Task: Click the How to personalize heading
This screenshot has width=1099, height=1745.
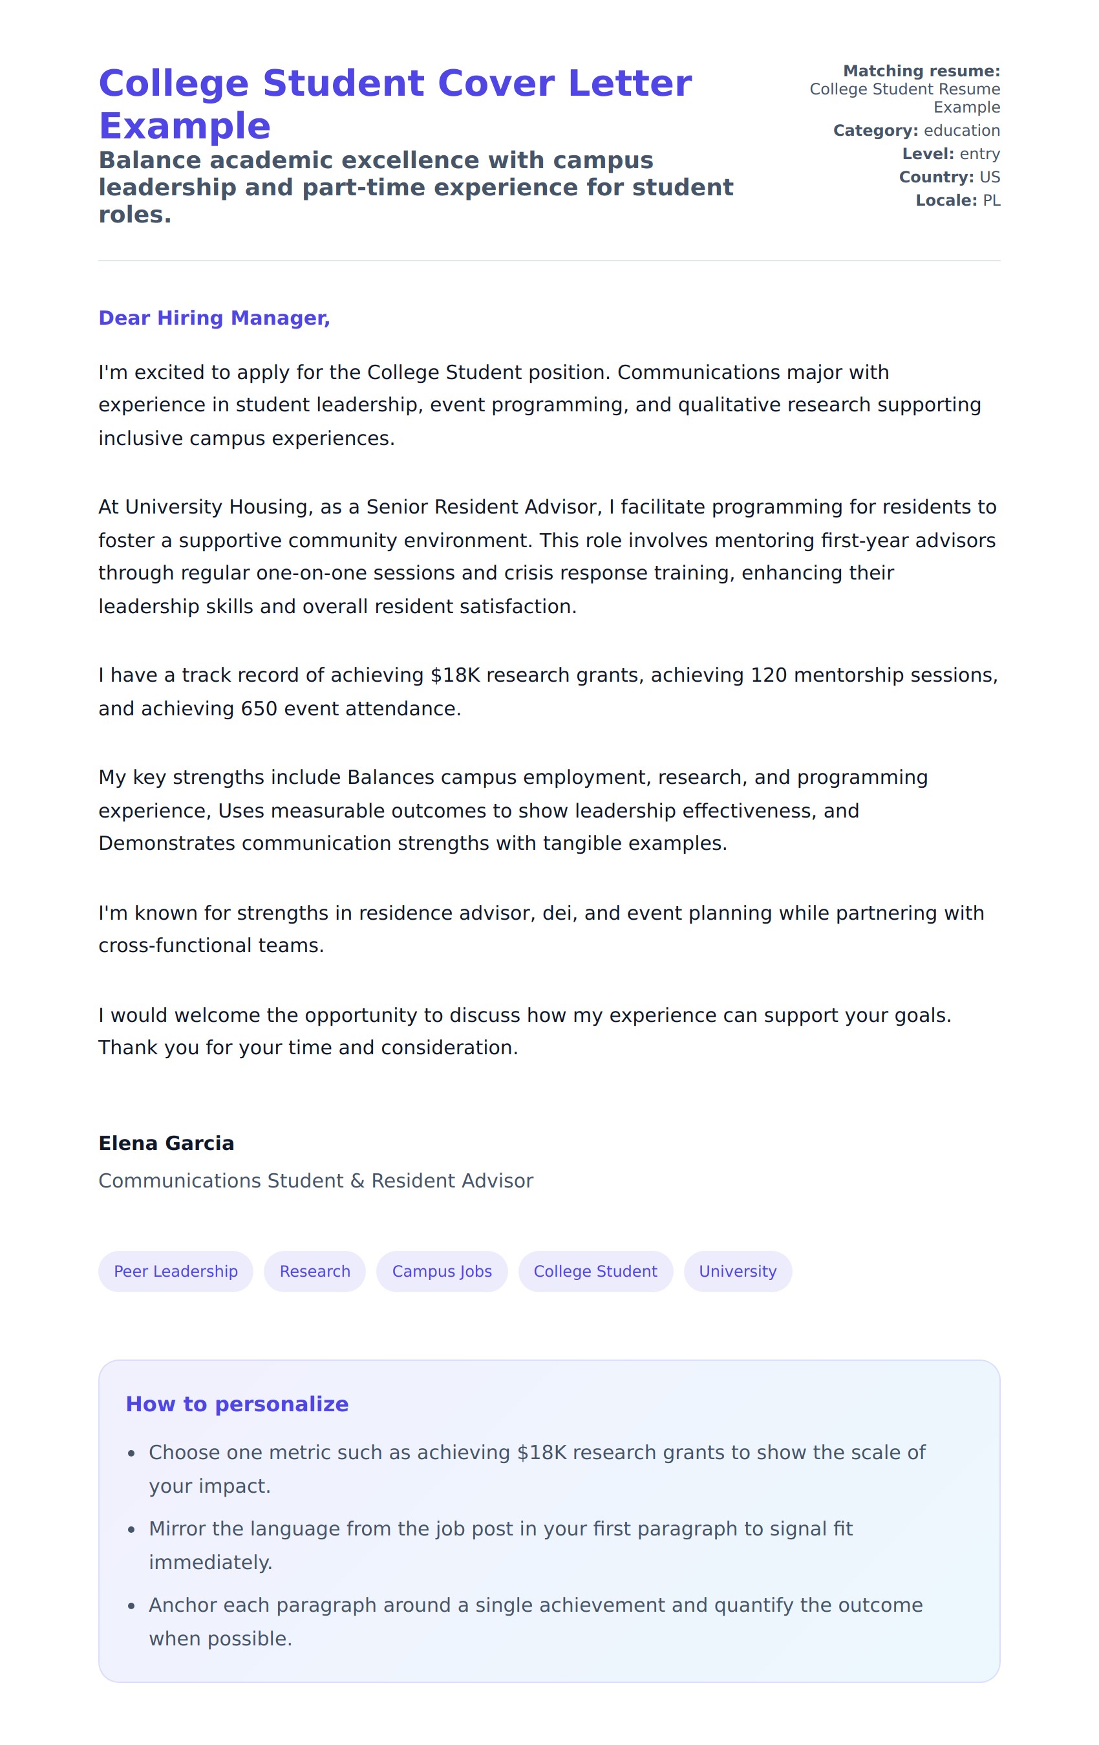Action: tap(237, 1404)
